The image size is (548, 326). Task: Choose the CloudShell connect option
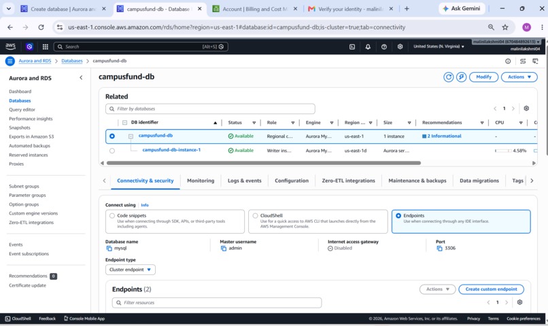(255, 216)
